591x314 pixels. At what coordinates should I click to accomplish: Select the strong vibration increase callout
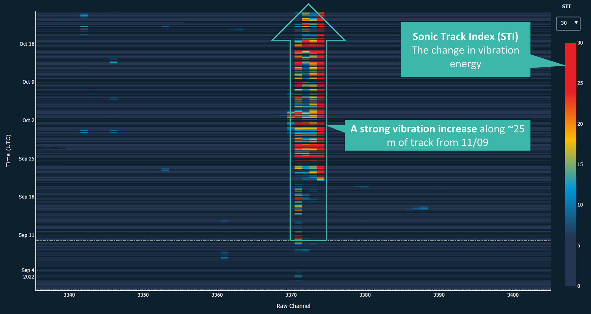(x=437, y=135)
